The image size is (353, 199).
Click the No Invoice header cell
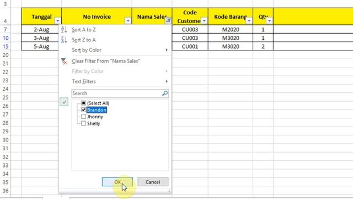tap(97, 17)
